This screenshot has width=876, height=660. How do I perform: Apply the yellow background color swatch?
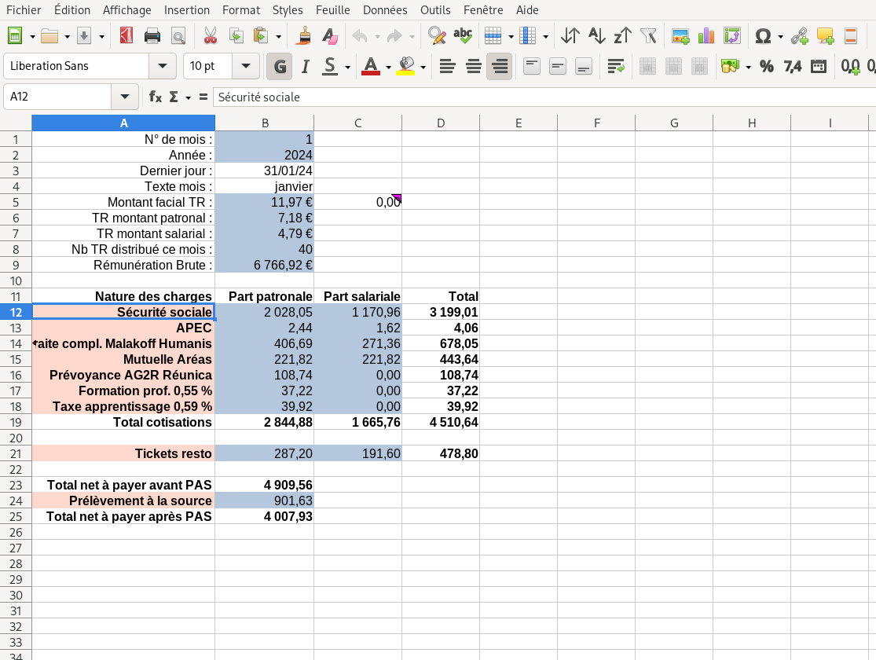[405, 67]
